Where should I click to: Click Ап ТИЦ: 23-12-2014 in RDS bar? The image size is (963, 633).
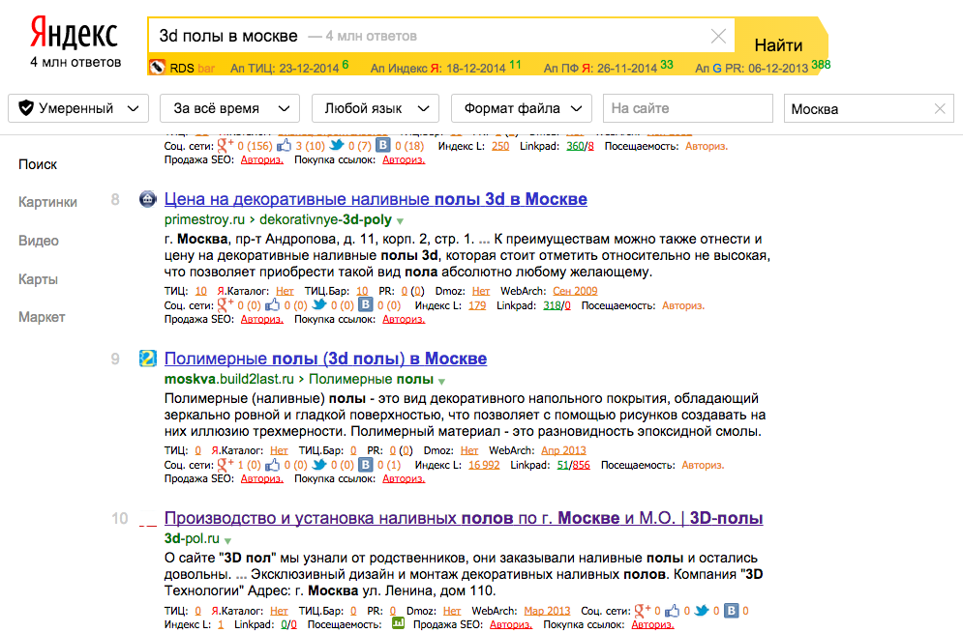[285, 68]
